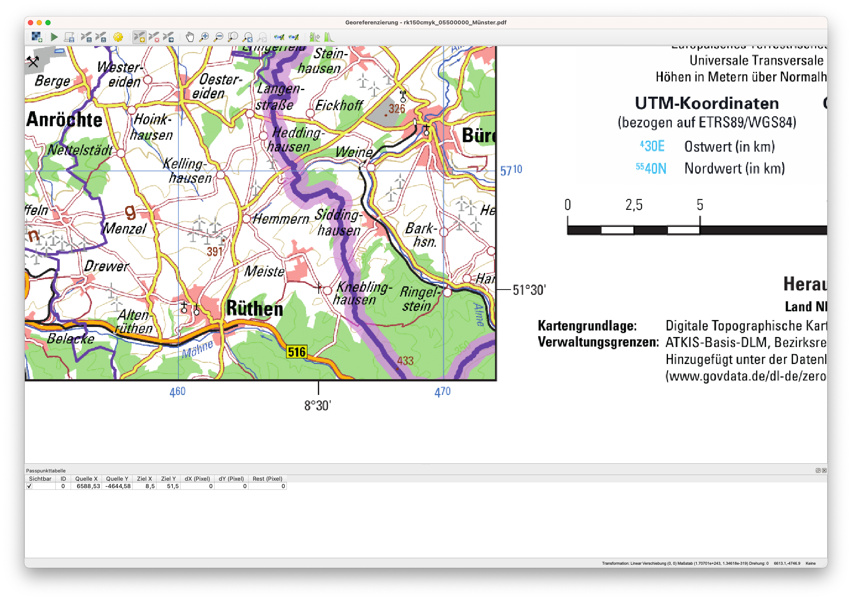Sort by Ziel X column header
852x600 pixels.
144,479
